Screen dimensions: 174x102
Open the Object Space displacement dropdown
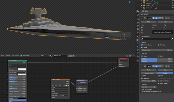[x=82, y=85]
